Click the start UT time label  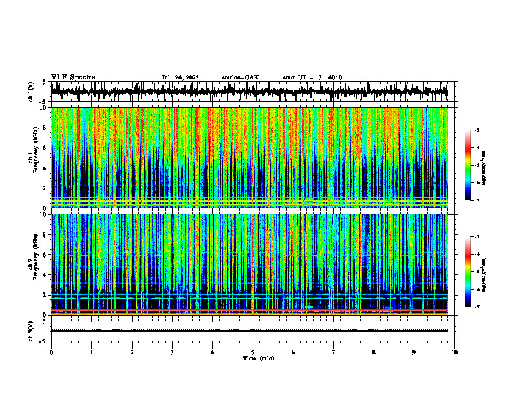(x=312, y=77)
